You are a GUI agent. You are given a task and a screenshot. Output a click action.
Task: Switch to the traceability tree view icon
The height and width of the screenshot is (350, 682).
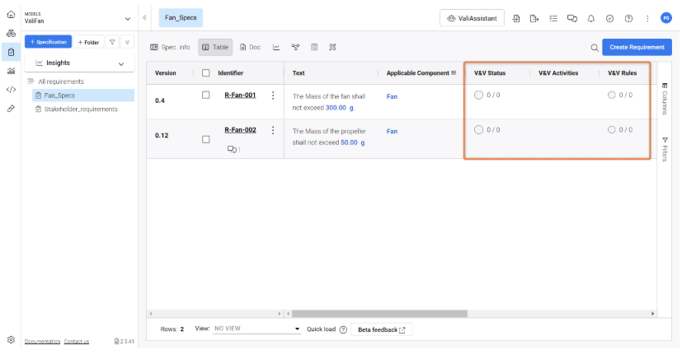(295, 47)
